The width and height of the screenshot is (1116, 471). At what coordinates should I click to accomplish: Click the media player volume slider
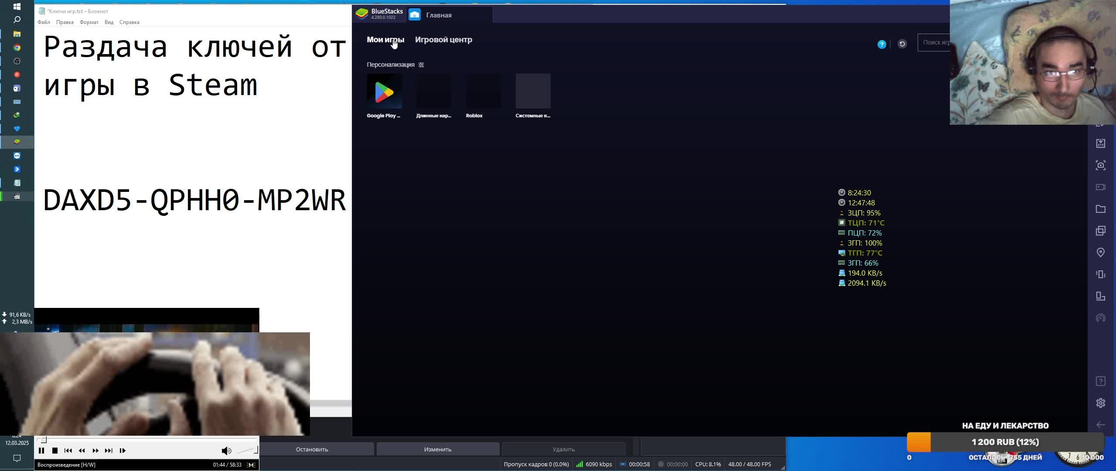(248, 451)
